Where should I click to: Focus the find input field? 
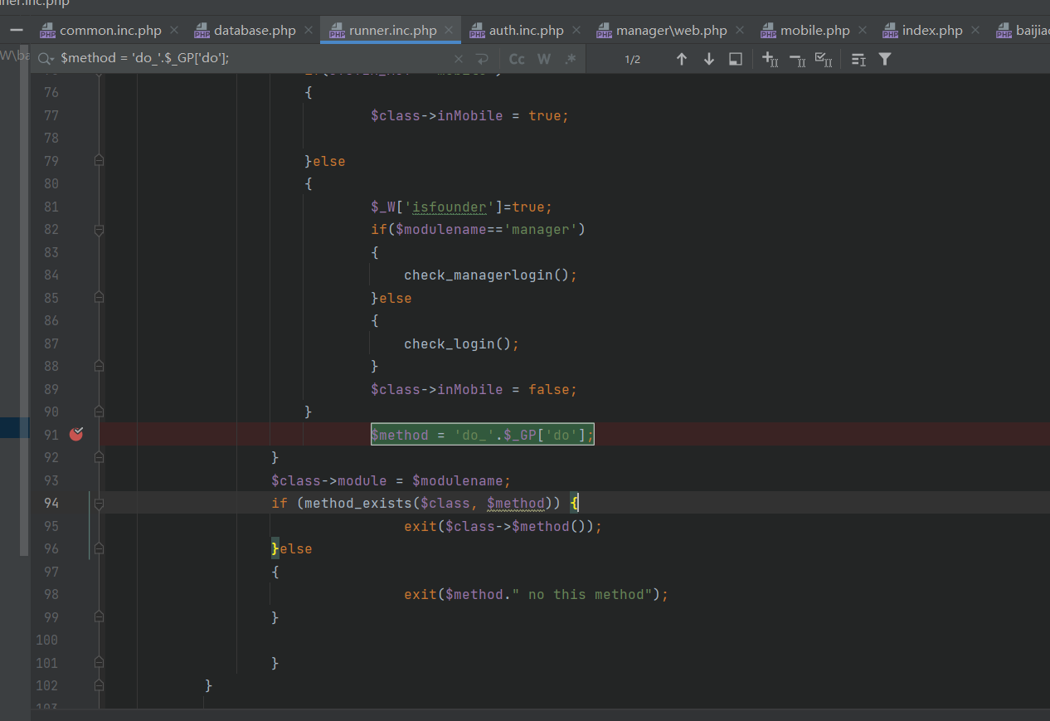coord(253,59)
